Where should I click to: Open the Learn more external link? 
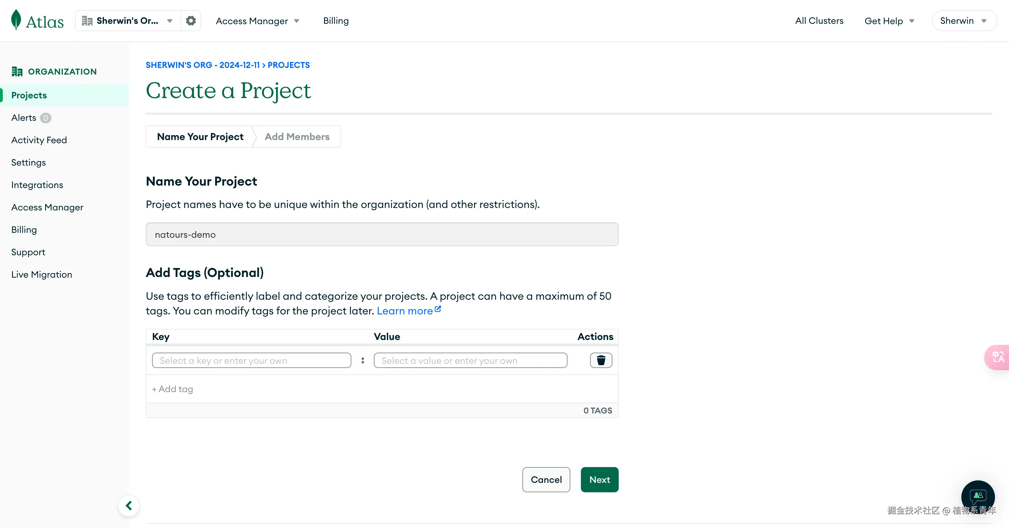pyautogui.click(x=409, y=311)
